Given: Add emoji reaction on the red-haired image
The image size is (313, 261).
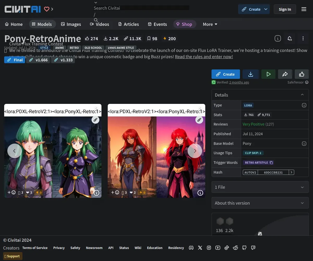Looking at the screenshot, I should click(x=115, y=192).
